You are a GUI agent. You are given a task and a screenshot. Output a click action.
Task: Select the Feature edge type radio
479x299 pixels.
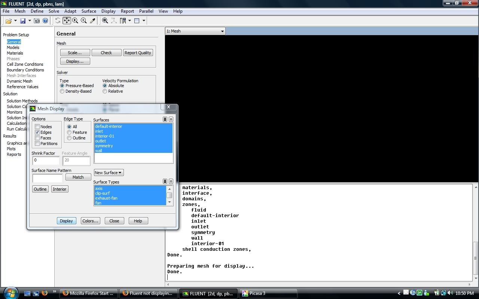point(69,132)
